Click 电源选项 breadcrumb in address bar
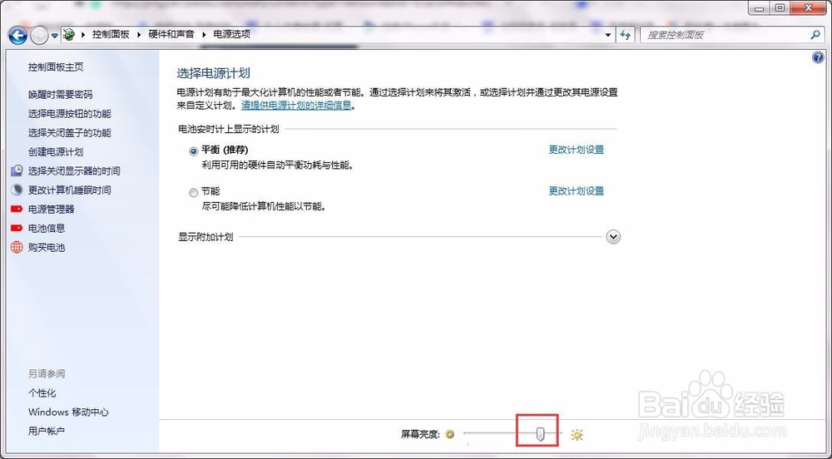 pos(232,34)
